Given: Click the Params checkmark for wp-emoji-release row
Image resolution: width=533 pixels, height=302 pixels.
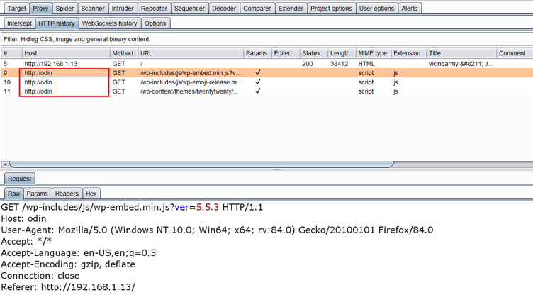Looking at the screenshot, I should coord(257,82).
